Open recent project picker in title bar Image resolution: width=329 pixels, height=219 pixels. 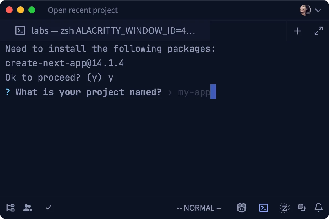coord(83,10)
